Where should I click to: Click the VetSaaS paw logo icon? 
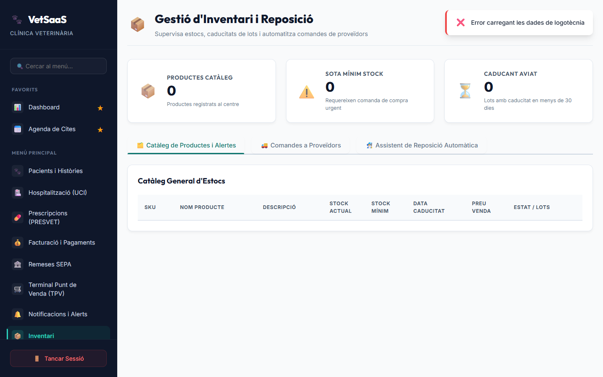(17, 19)
